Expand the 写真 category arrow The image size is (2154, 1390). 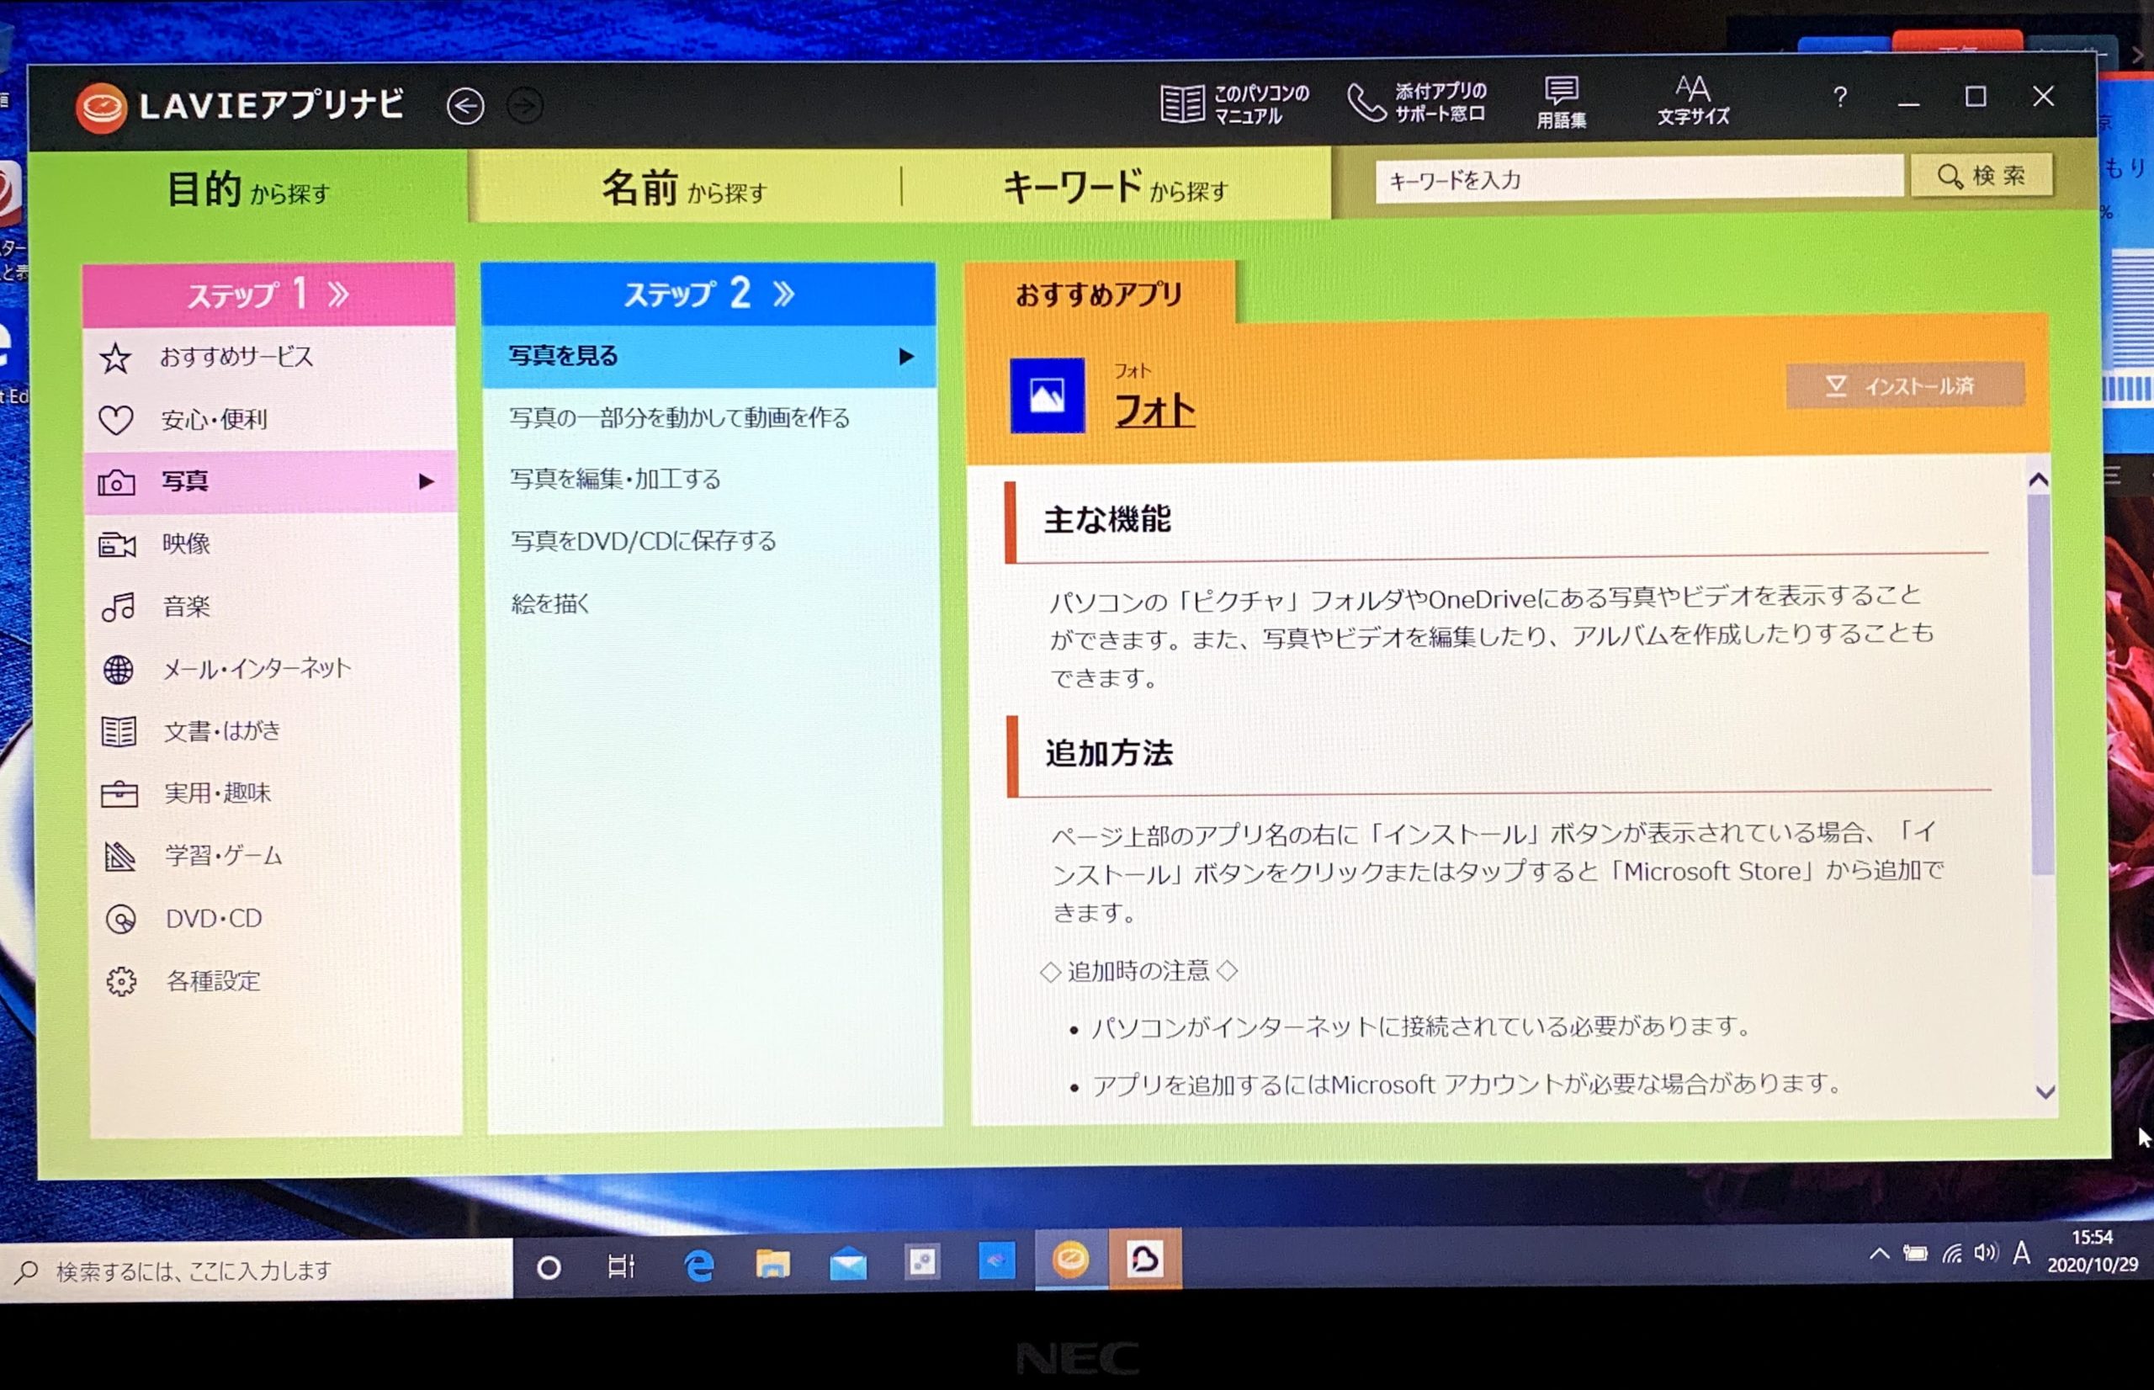[426, 484]
